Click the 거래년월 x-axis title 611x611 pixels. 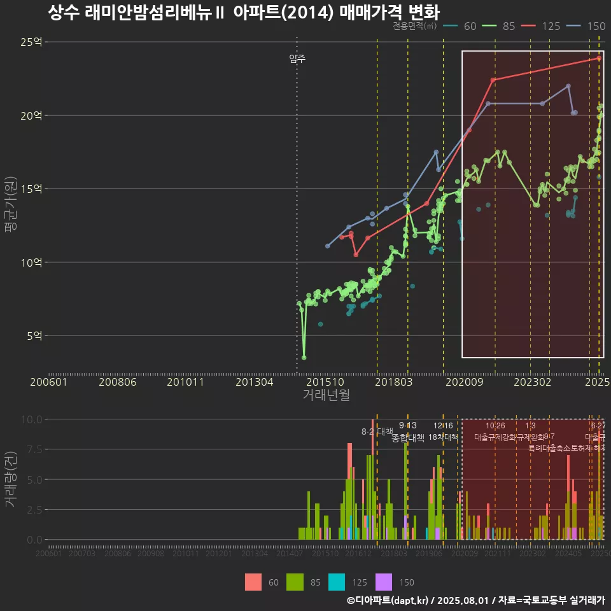click(x=326, y=395)
